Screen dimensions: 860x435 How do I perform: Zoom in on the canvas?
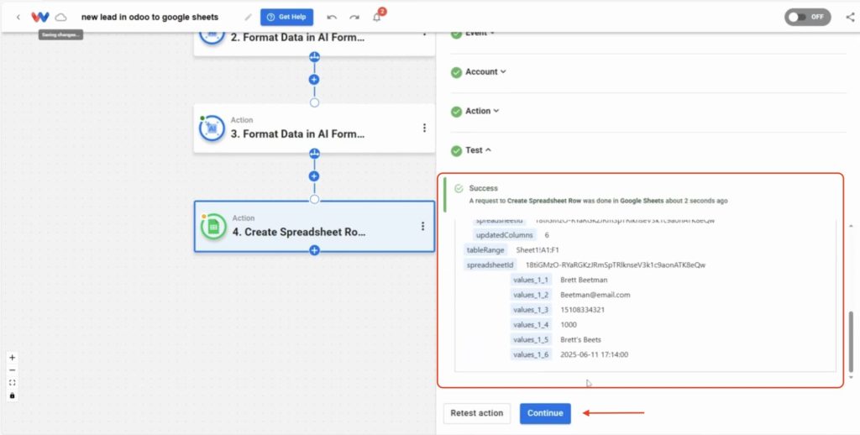pyautogui.click(x=13, y=357)
